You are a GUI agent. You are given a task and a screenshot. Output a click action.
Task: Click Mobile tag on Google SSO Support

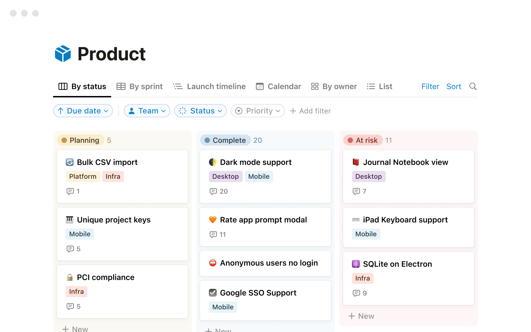pos(223,307)
